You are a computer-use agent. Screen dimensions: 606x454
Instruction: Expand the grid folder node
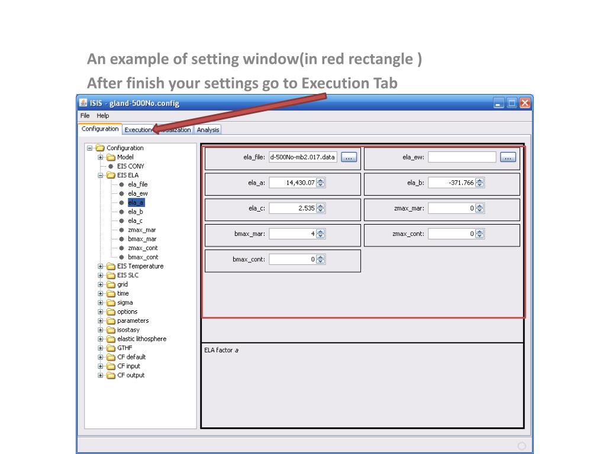point(101,284)
